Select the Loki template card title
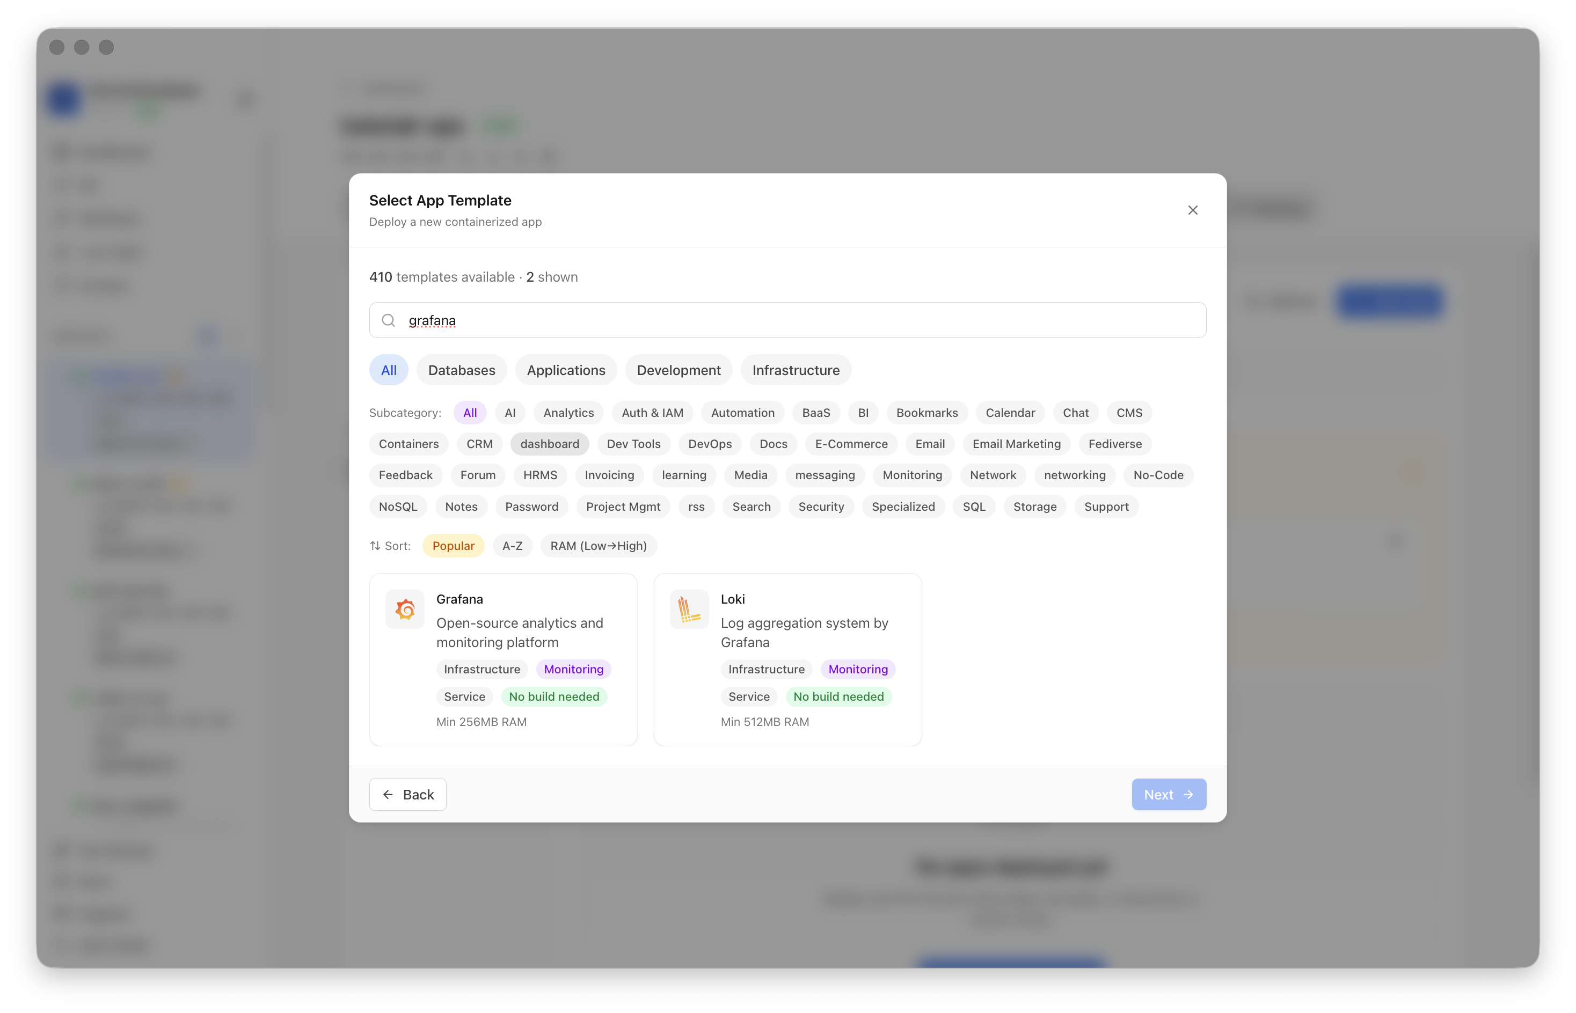The height and width of the screenshot is (1013, 1576). point(732,599)
